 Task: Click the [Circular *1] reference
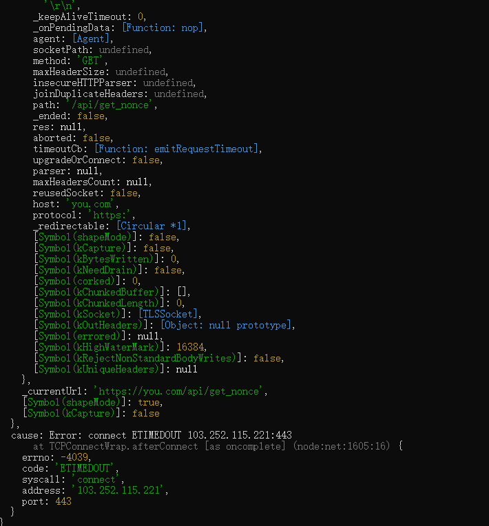pos(152,226)
